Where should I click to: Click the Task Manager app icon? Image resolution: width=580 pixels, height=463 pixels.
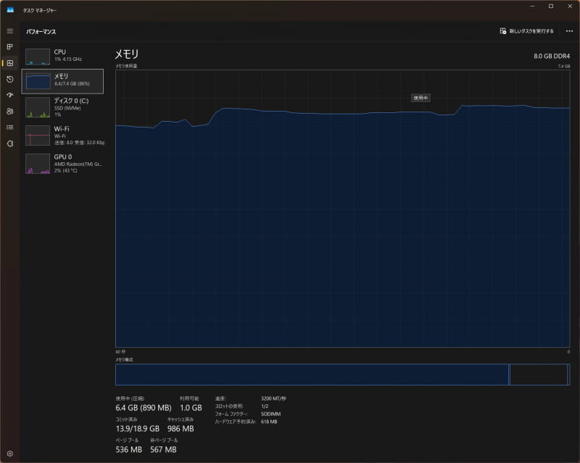click(x=10, y=10)
